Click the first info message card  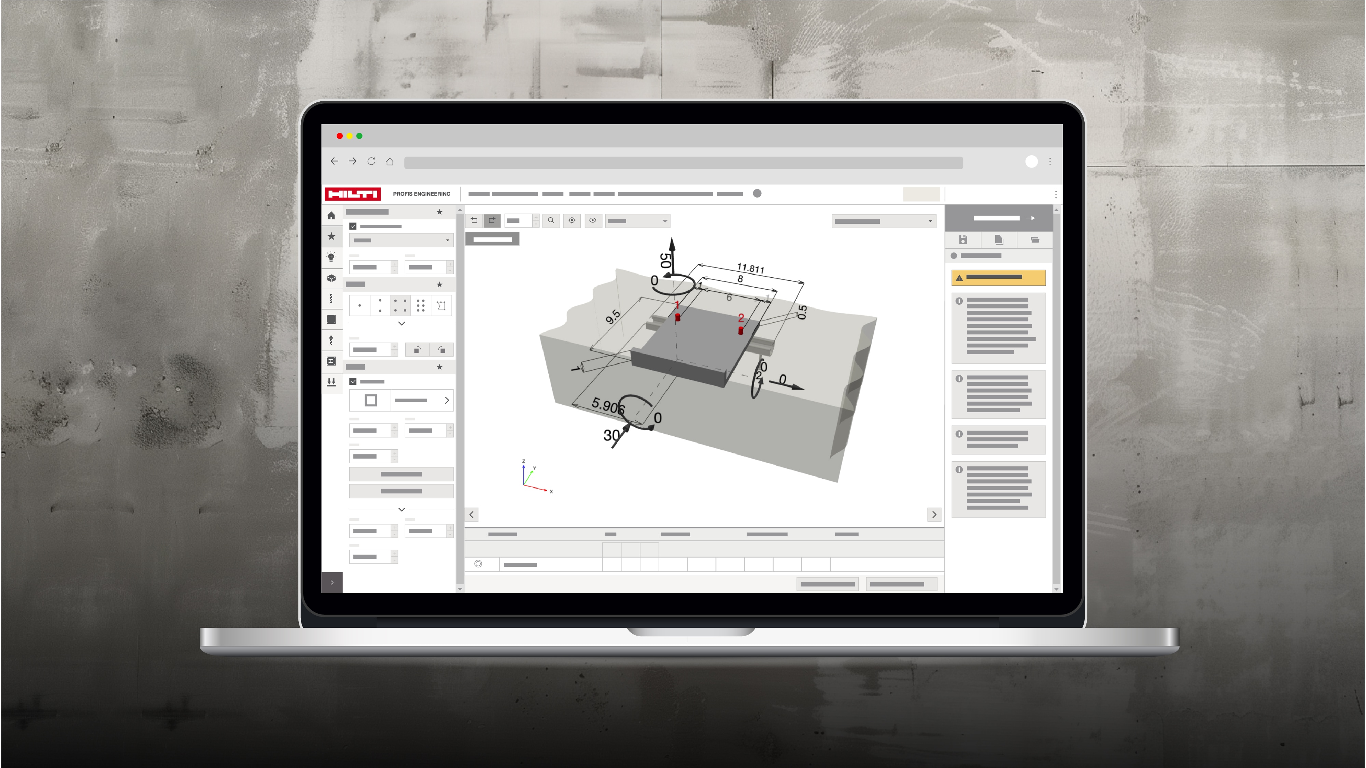[999, 328]
